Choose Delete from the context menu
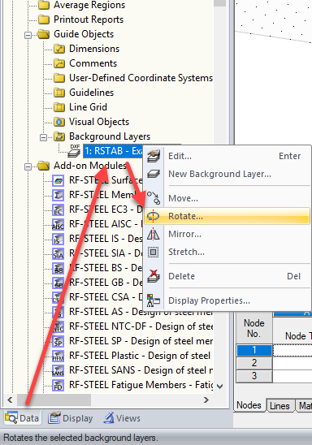 (x=227, y=276)
